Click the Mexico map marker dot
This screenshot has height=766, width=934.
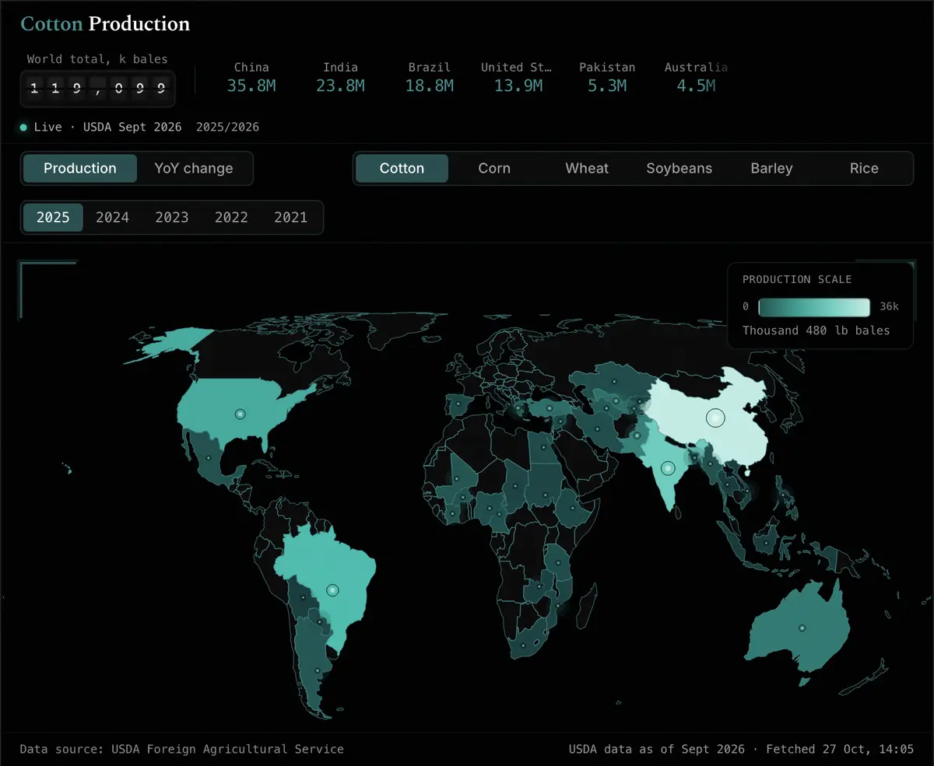(x=209, y=460)
